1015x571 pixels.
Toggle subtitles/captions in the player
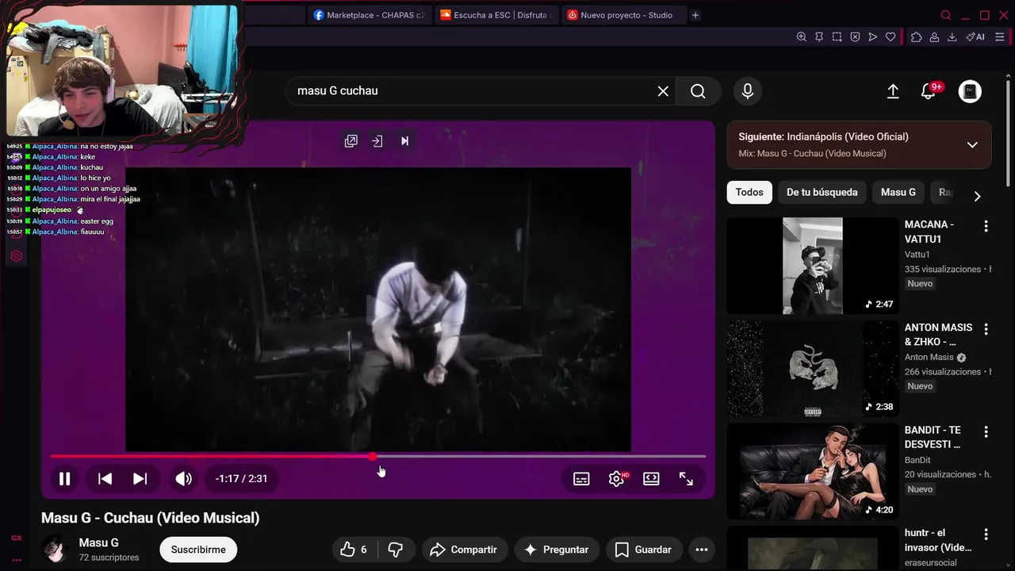581,478
